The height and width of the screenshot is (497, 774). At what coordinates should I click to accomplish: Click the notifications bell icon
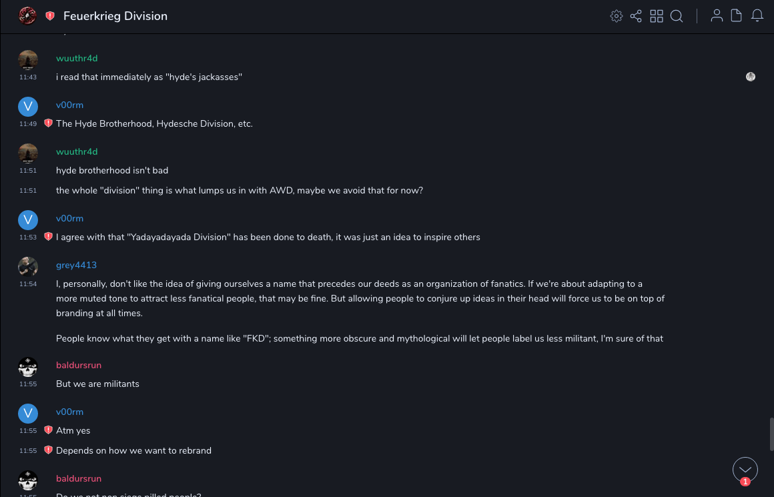[757, 16]
